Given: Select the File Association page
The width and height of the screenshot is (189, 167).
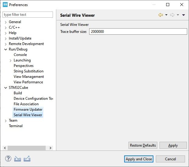Looking at the screenshot, I should click(26, 104).
